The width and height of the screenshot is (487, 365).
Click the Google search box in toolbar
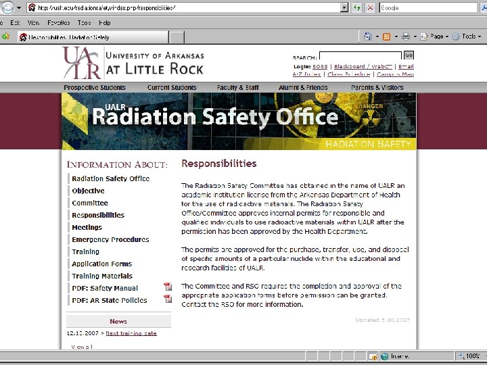click(x=428, y=7)
